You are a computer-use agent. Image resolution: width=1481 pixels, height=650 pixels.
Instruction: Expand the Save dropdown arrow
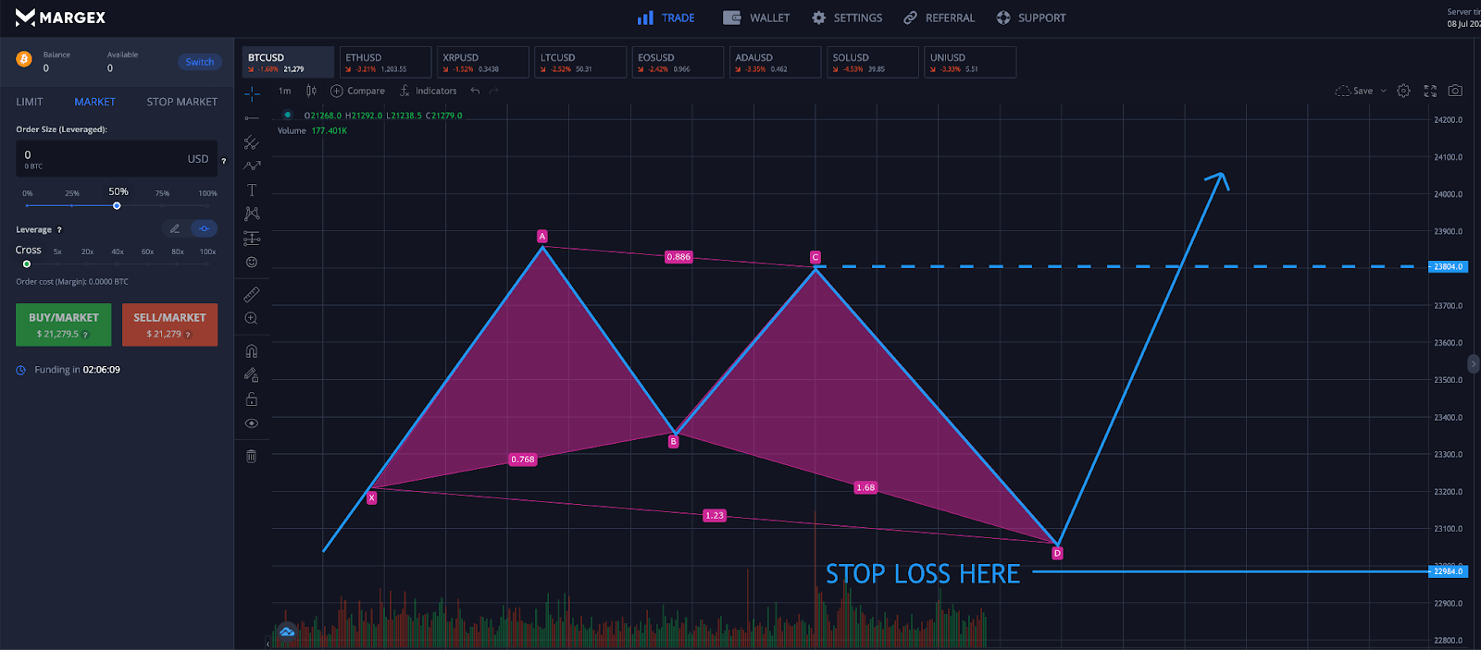pyautogui.click(x=1384, y=91)
